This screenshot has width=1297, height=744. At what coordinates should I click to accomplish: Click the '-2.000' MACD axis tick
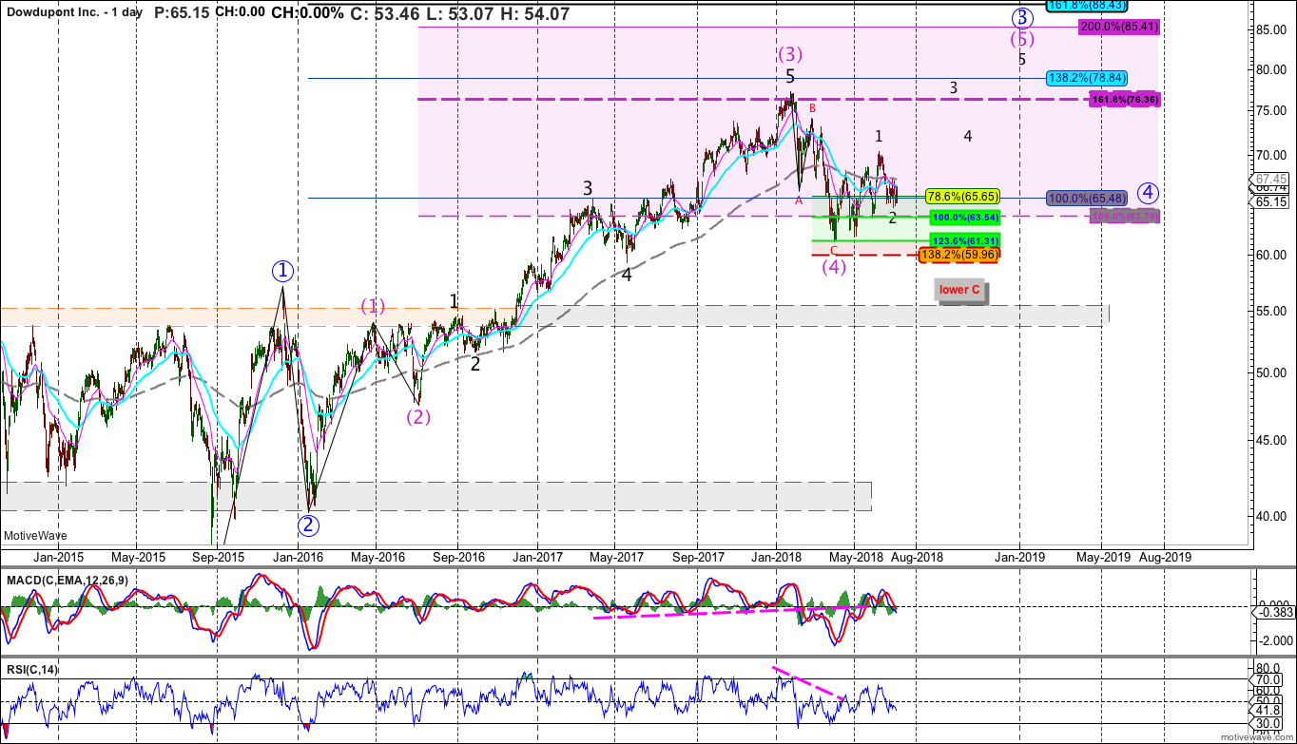[1273, 640]
